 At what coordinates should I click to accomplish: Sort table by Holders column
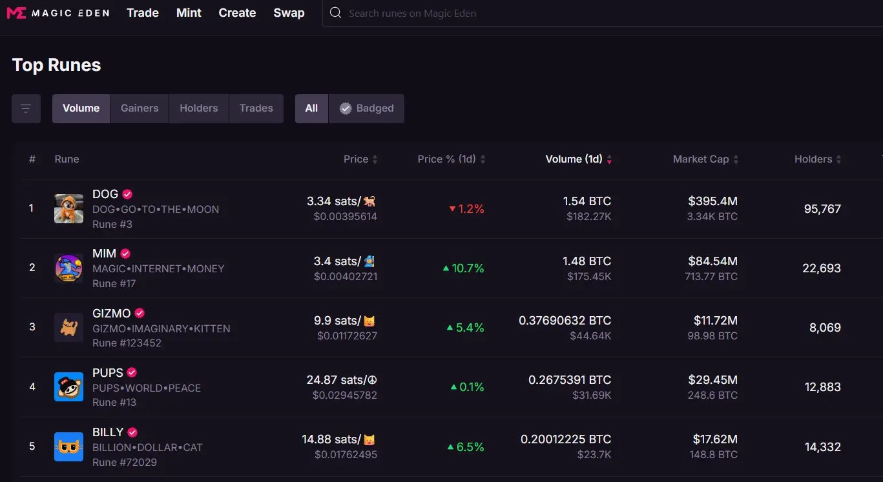[818, 159]
